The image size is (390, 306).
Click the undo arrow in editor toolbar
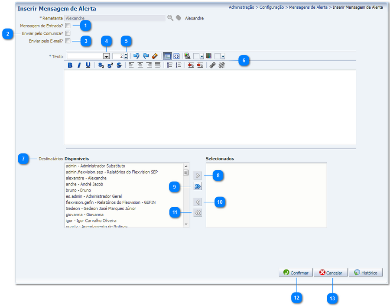point(136,56)
